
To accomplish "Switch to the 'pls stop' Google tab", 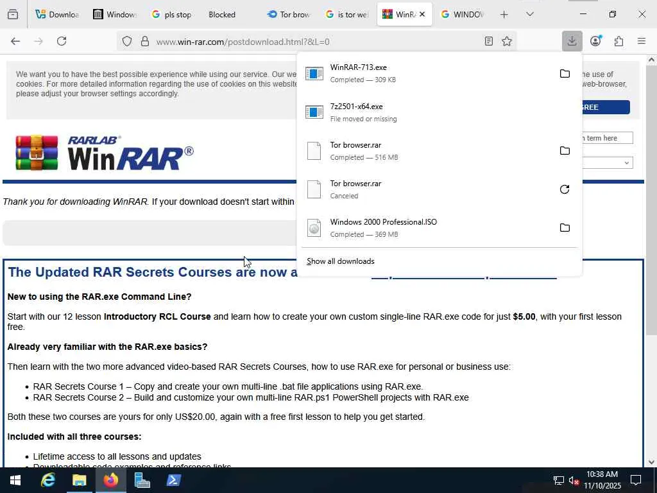I will [172, 15].
